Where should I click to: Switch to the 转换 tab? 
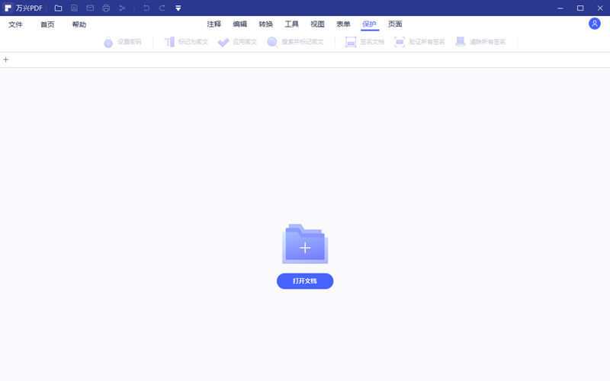[265, 24]
